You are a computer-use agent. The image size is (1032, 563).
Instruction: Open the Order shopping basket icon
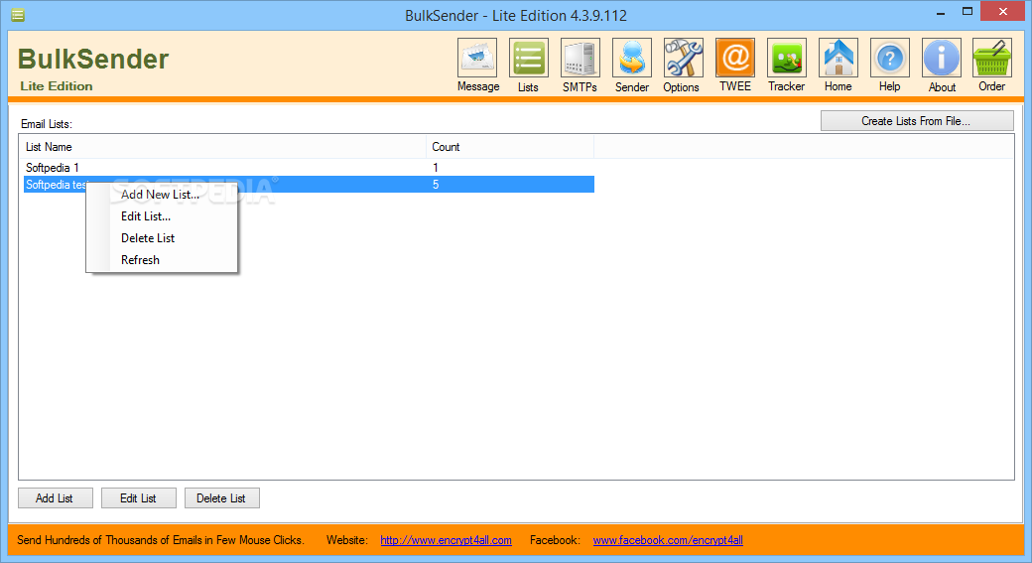coord(992,58)
